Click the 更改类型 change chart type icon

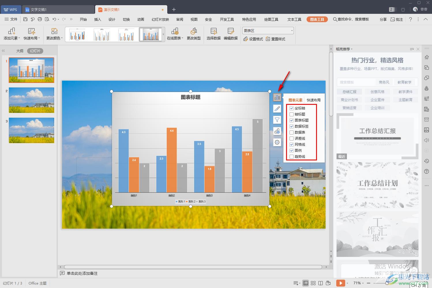click(194, 31)
